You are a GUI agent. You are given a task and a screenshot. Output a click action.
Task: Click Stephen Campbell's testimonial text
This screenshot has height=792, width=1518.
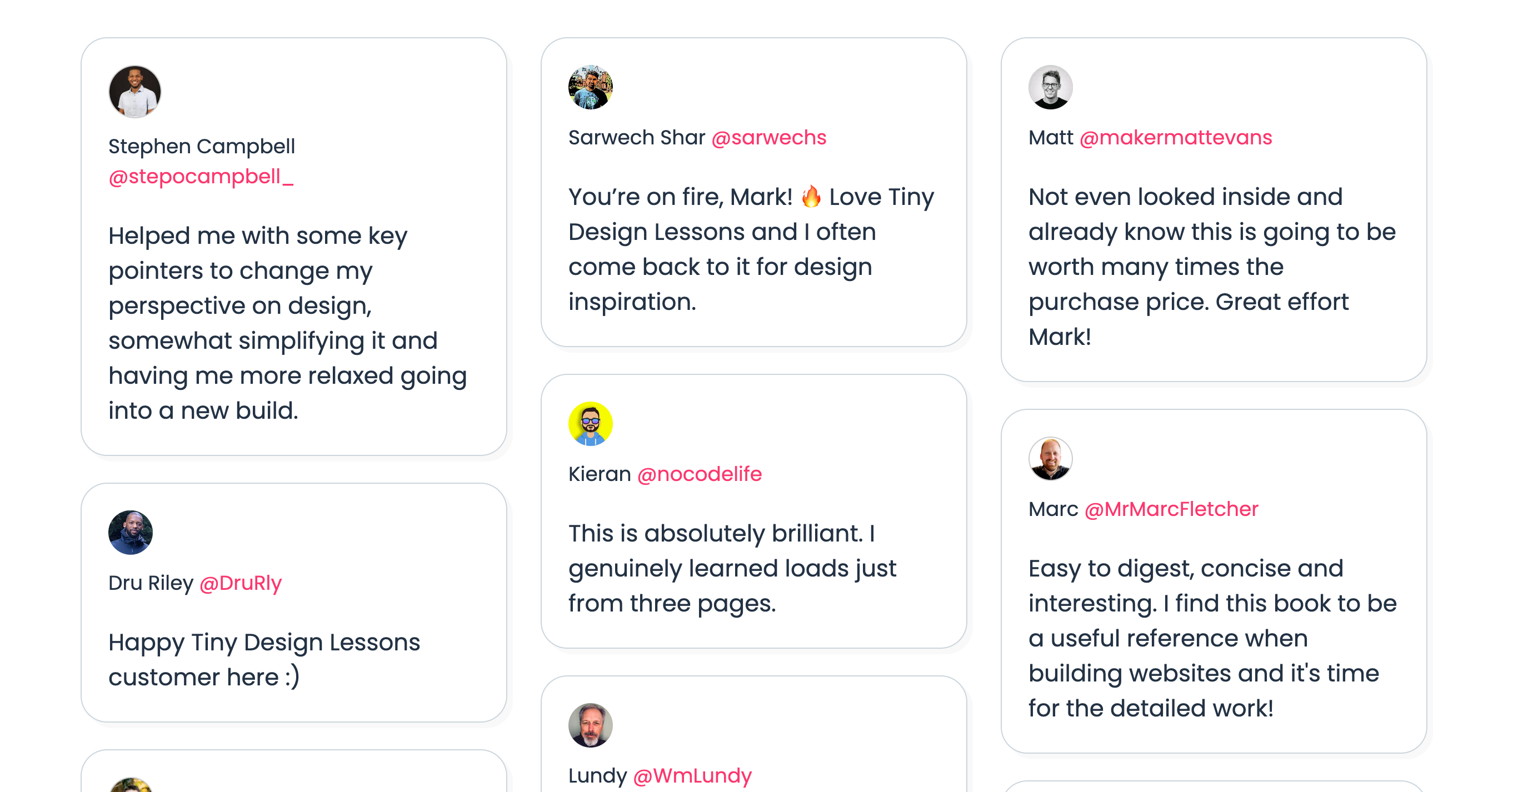click(287, 323)
